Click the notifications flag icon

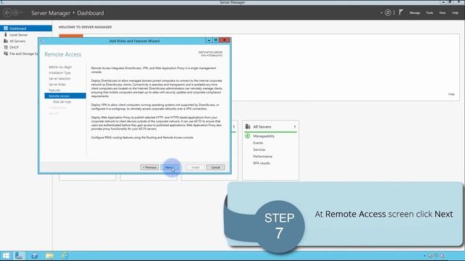[x=401, y=12]
